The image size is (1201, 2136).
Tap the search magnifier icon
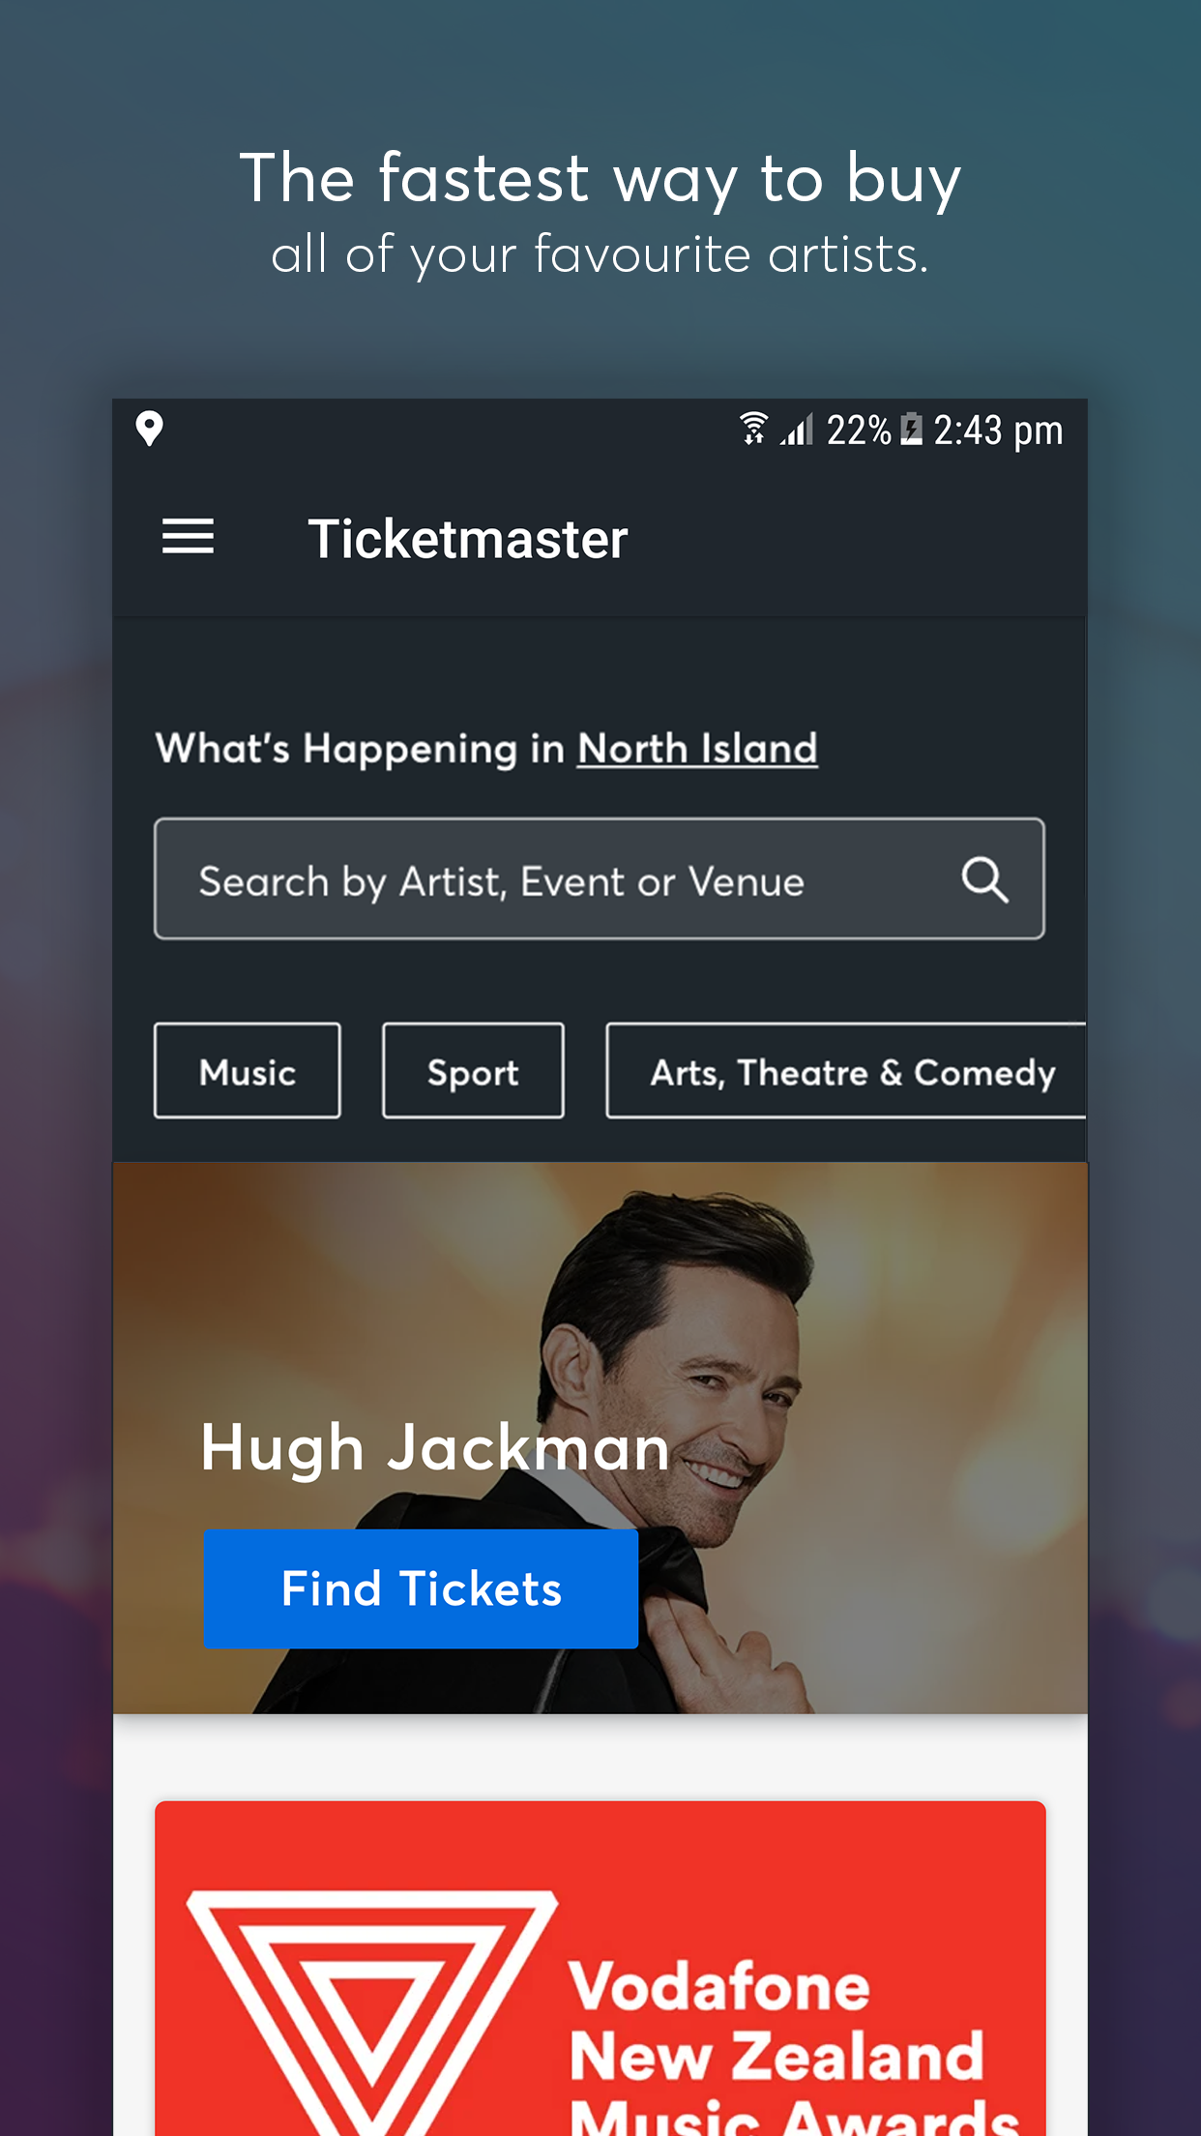[x=984, y=879]
